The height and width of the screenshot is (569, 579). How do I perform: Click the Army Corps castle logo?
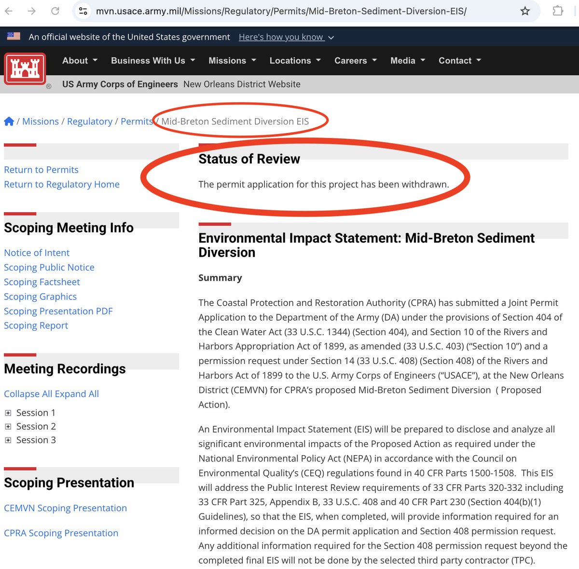[x=25, y=69]
